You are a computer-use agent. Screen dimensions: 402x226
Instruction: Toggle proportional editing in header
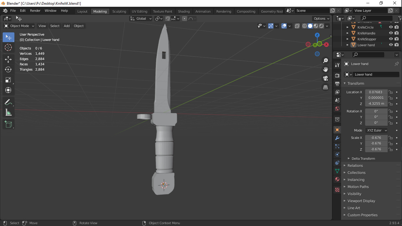click(x=185, y=19)
